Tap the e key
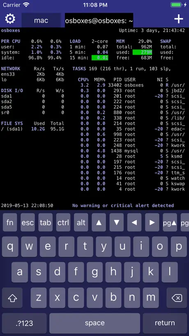 48,247
